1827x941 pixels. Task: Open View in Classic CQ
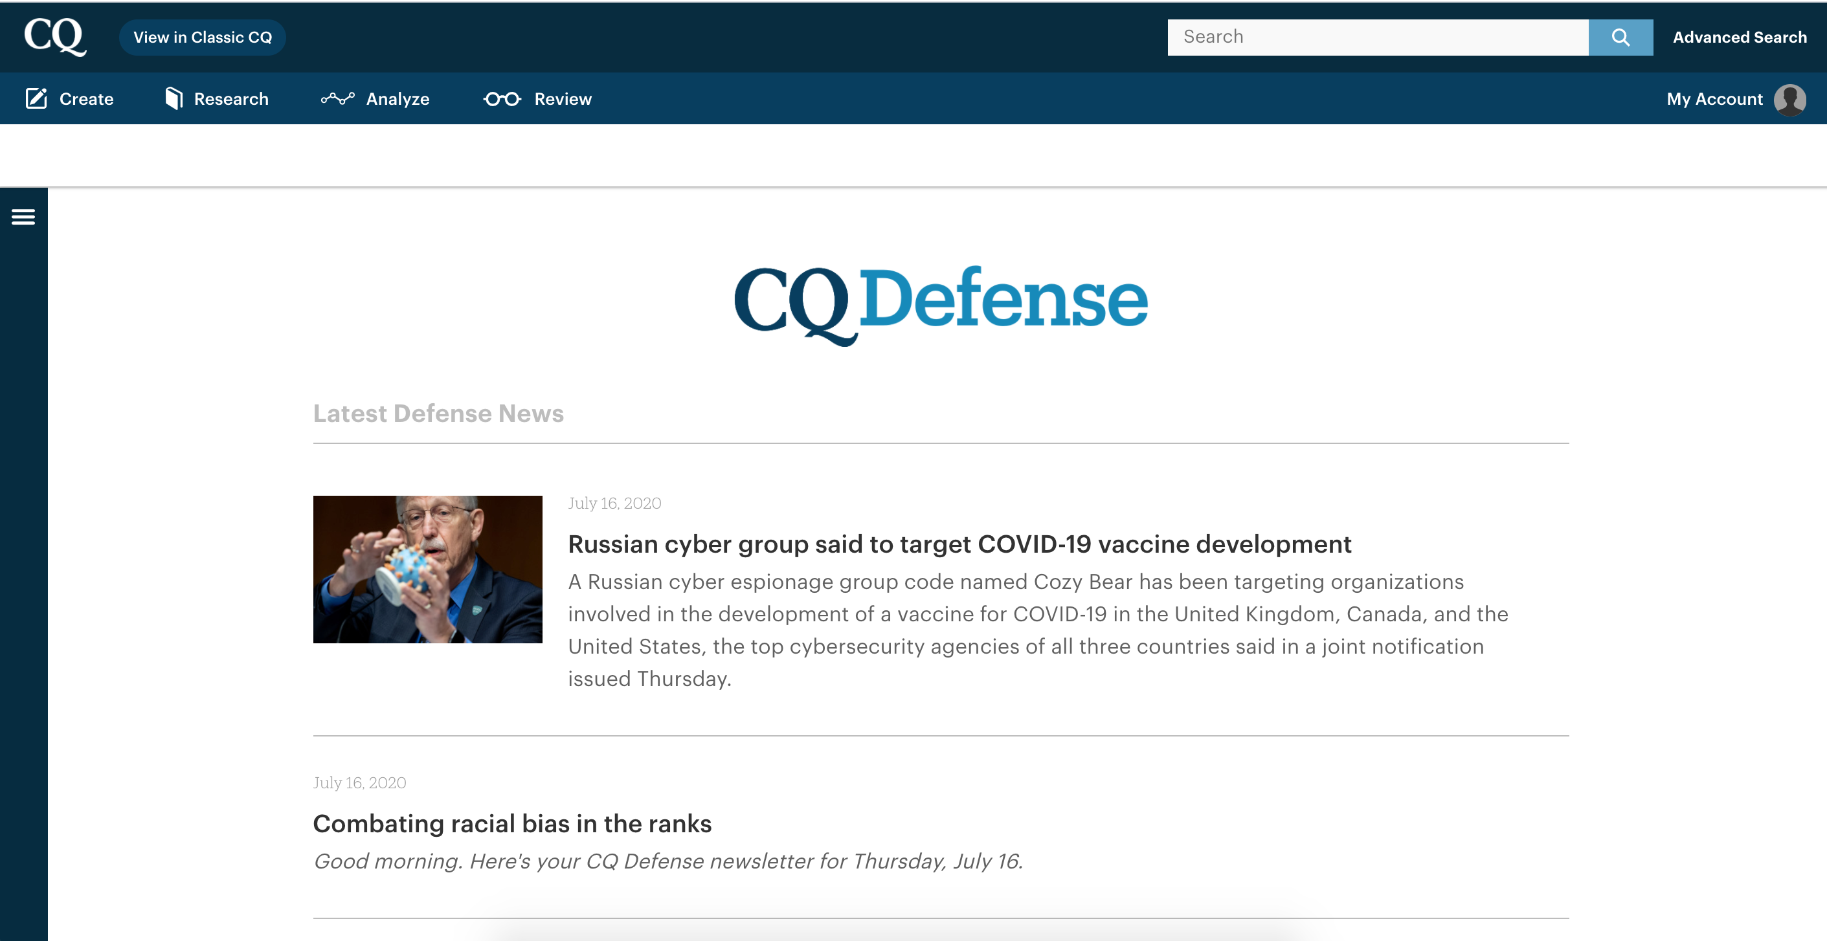pyautogui.click(x=202, y=38)
